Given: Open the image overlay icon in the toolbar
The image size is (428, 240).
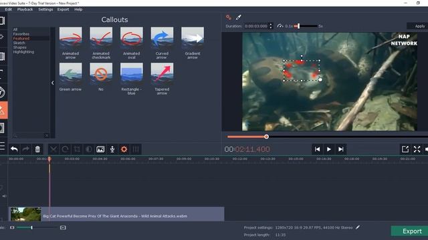Looking at the screenshot, I should [100, 149].
